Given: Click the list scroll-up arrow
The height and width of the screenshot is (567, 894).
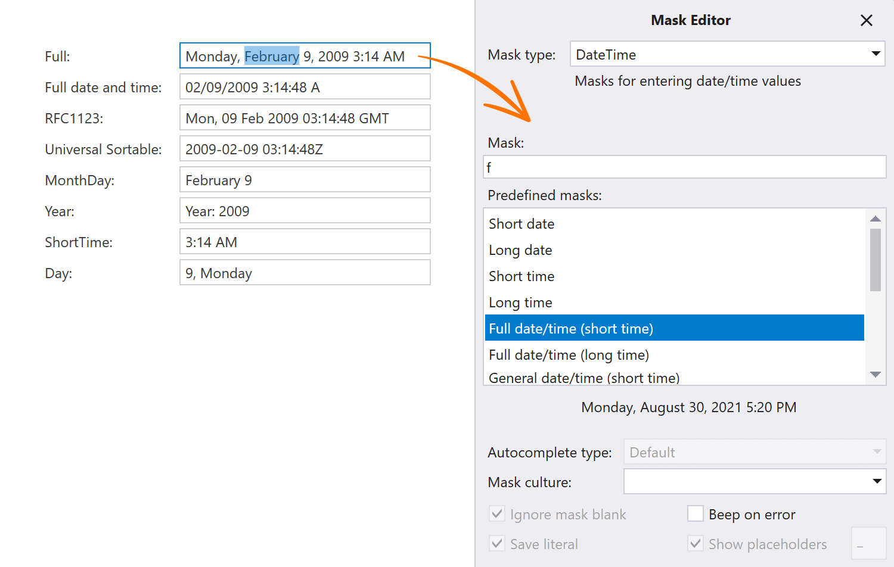Looking at the screenshot, I should pos(875,219).
